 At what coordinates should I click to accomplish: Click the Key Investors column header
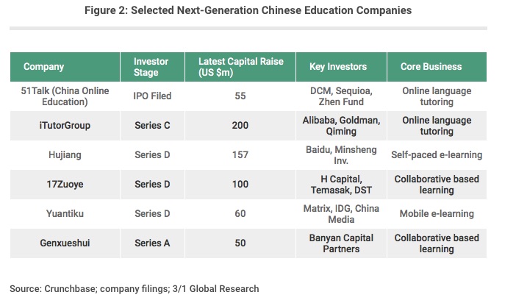[x=343, y=67]
